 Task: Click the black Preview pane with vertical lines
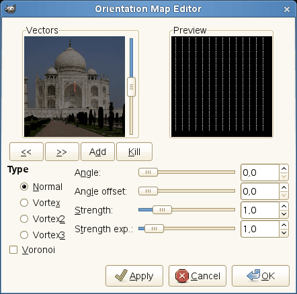[x=222, y=87]
